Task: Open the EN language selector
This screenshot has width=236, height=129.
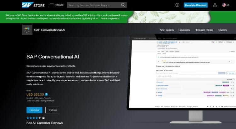Action: [x=226, y=5]
